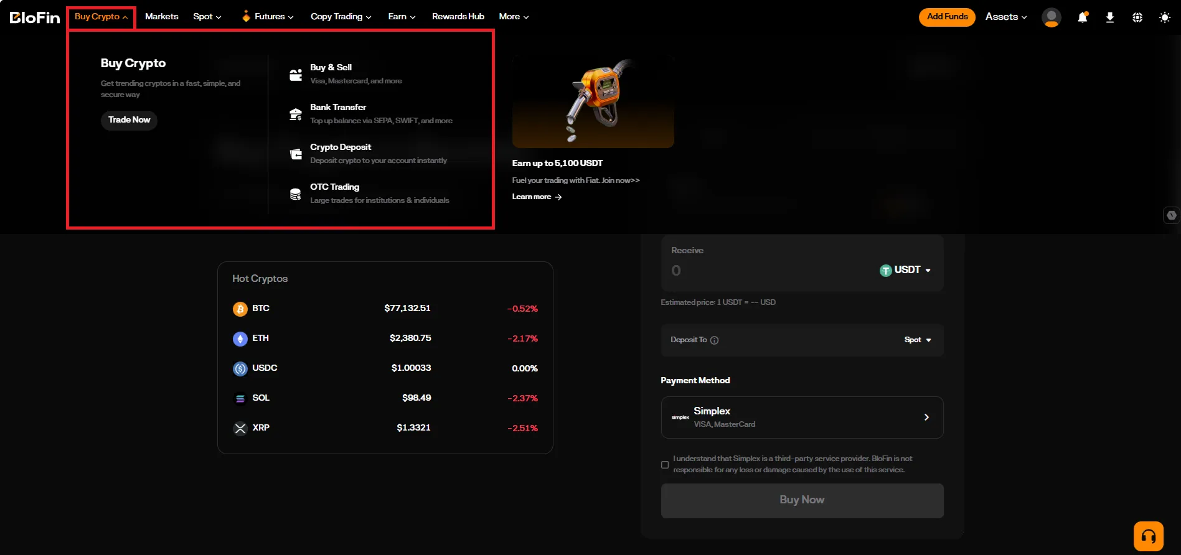Open the Markets page
This screenshot has height=555, width=1181.
pyautogui.click(x=162, y=17)
